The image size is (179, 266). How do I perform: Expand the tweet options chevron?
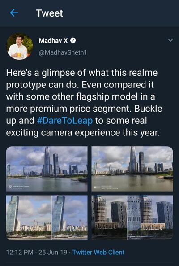click(170, 40)
